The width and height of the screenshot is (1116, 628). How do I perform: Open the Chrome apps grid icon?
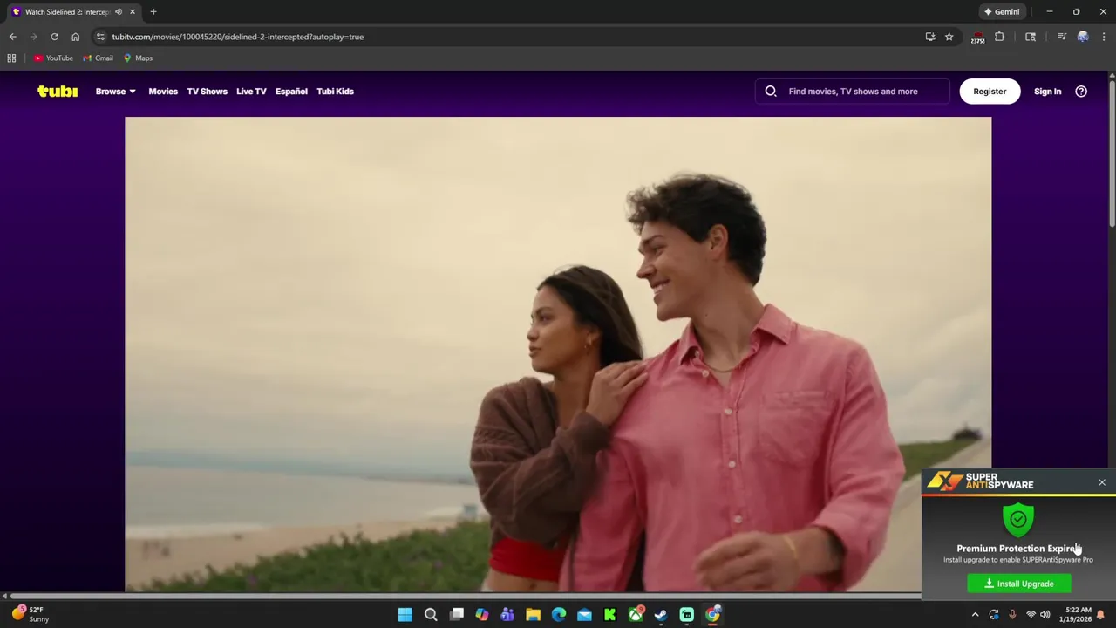[x=11, y=58]
